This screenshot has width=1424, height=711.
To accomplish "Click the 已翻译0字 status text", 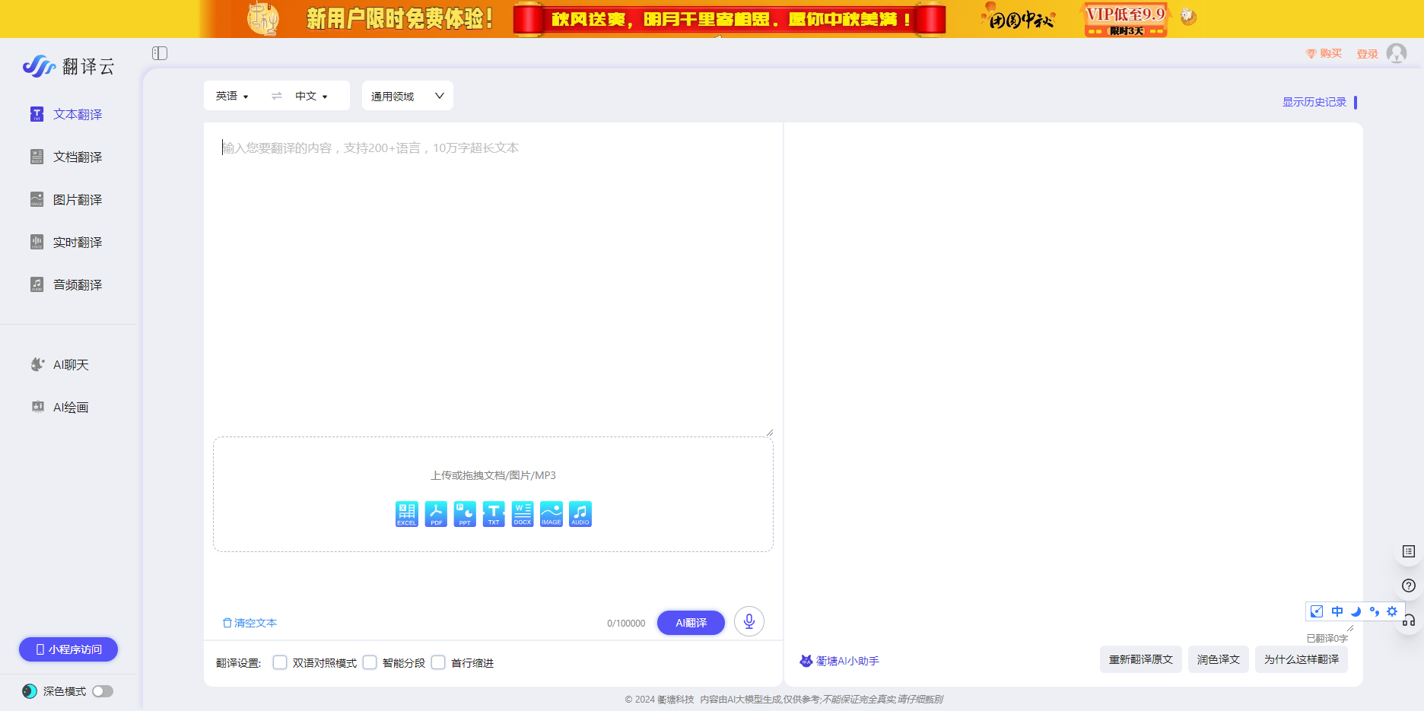I will pyautogui.click(x=1327, y=639).
